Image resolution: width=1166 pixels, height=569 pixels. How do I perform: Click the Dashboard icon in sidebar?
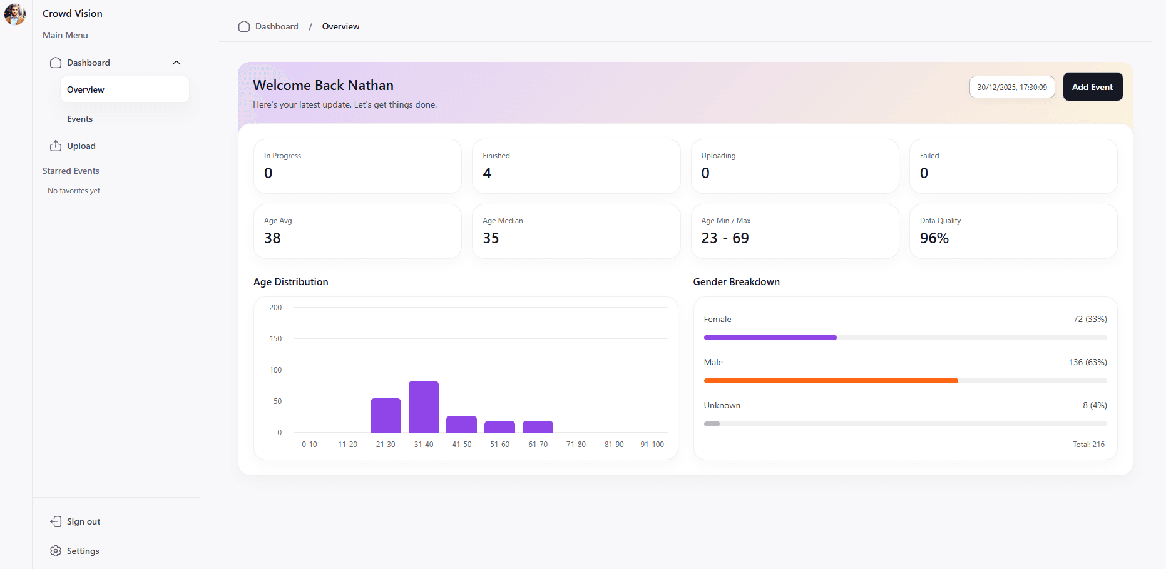click(x=56, y=63)
